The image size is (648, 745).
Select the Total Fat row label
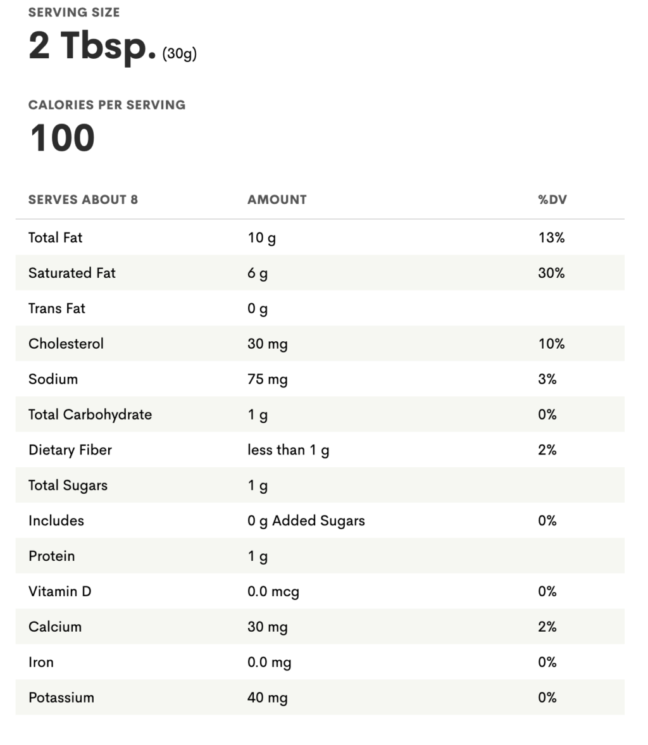pos(56,238)
